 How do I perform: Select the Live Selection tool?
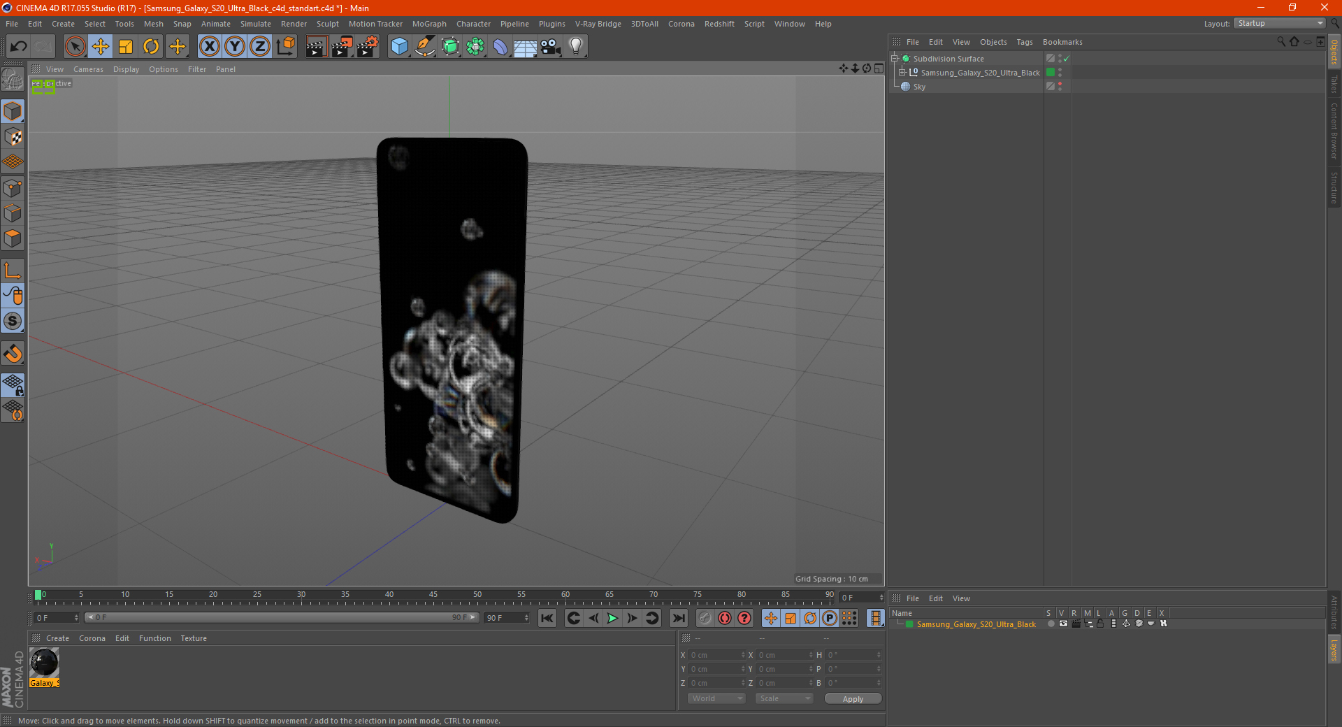coord(75,47)
